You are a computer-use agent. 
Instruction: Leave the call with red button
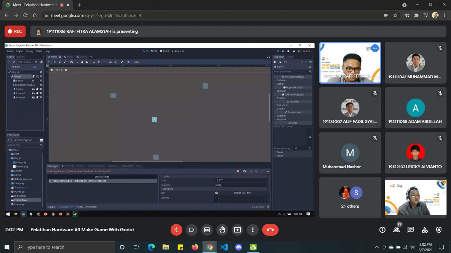coord(270,230)
